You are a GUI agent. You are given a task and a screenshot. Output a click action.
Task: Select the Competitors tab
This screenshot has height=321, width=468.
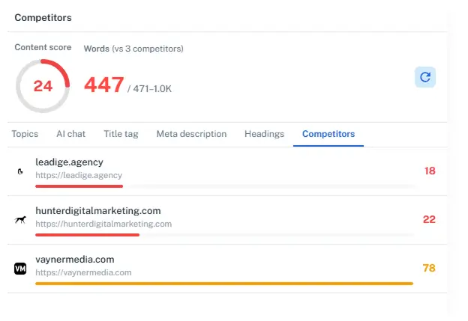[328, 134]
